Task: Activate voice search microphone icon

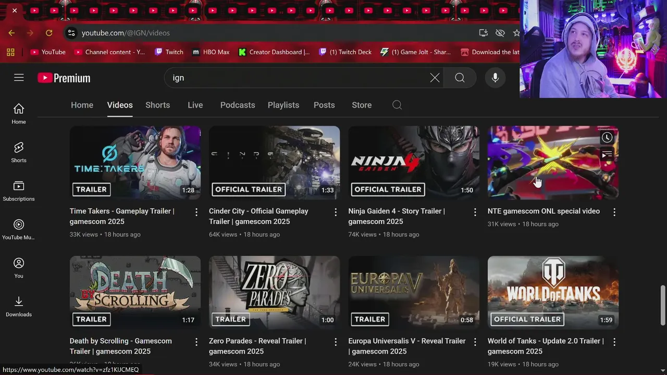Action: [x=495, y=78]
